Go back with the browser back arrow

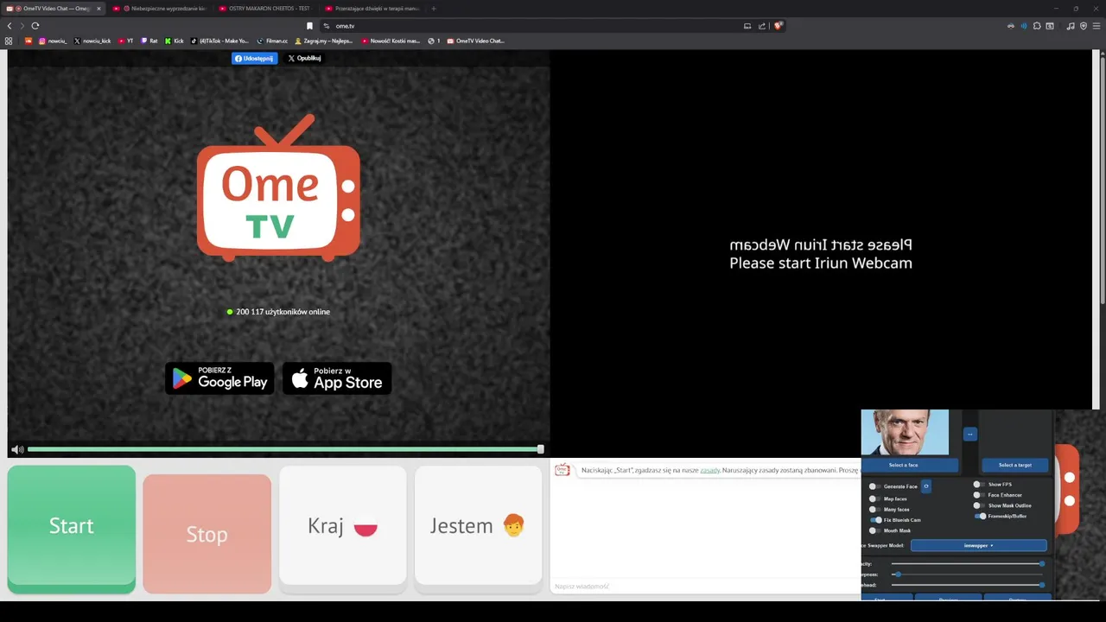tap(10, 26)
